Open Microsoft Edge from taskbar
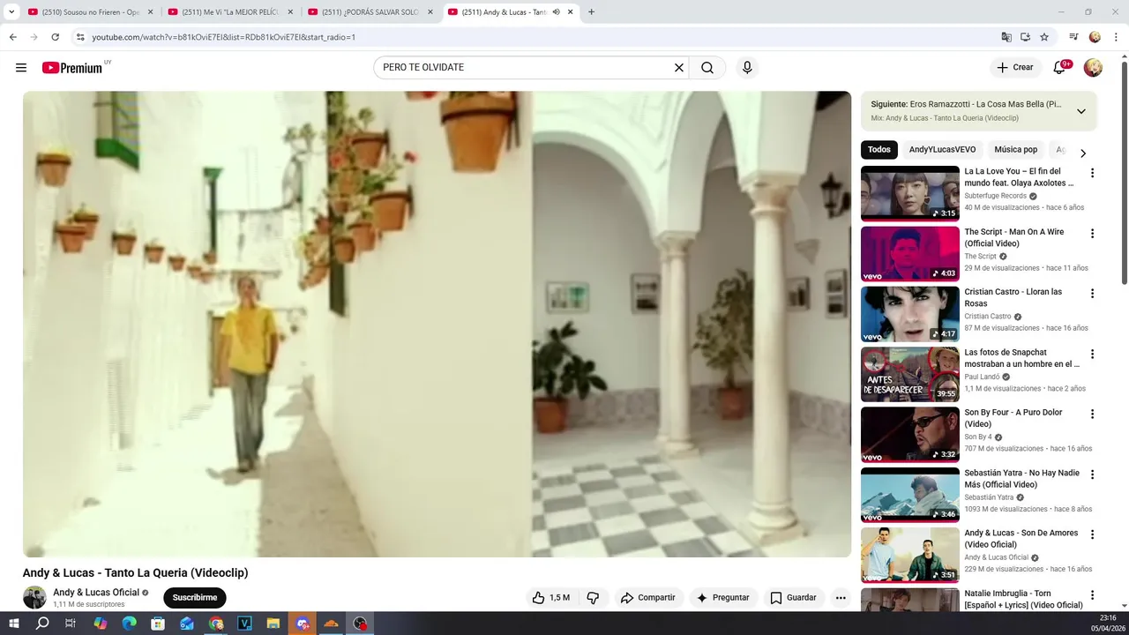 130,624
